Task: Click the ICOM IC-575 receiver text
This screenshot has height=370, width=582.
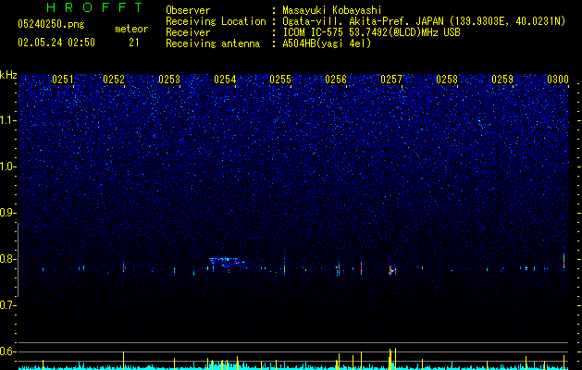Action: pyautogui.click(x=371, y=32)
